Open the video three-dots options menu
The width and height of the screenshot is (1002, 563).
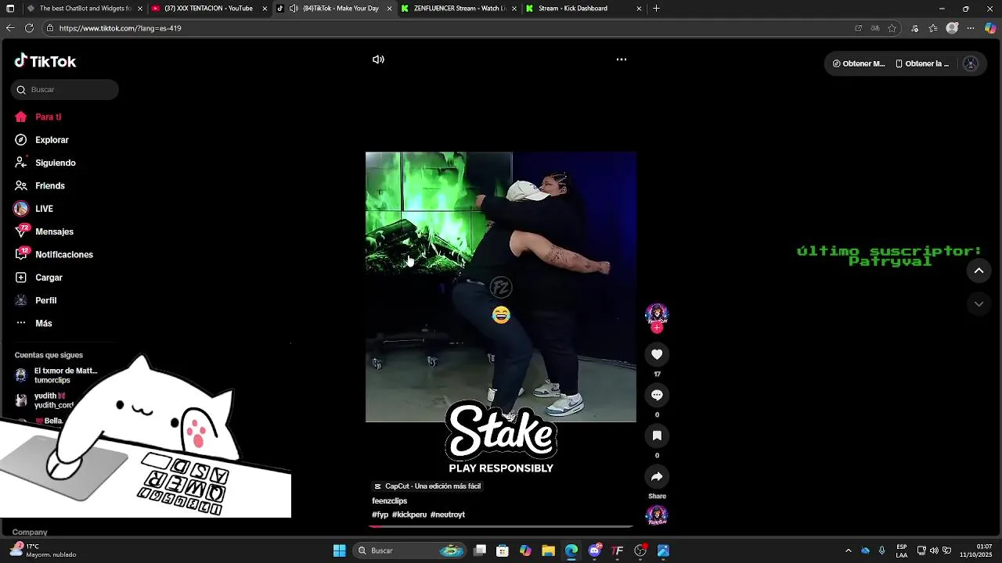coord(622,59)
